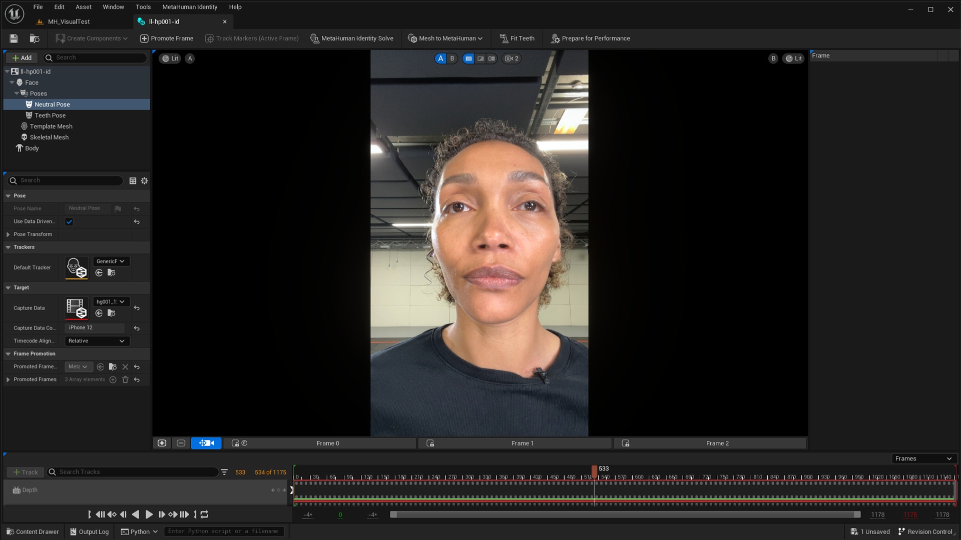Expand the Pose Transform section
961x540 pixels.
point(8,234)
